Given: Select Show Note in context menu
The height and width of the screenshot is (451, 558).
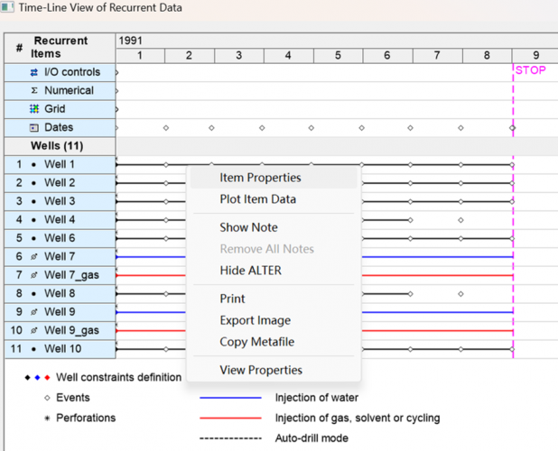Looking at the screenshot, I should (248, 227).
